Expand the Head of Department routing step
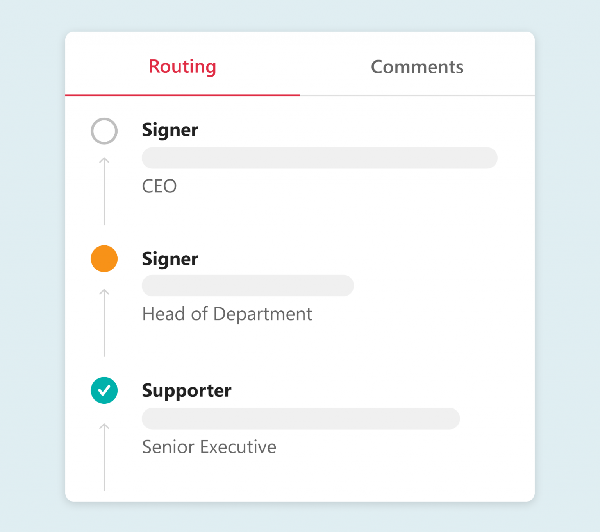 170,258
